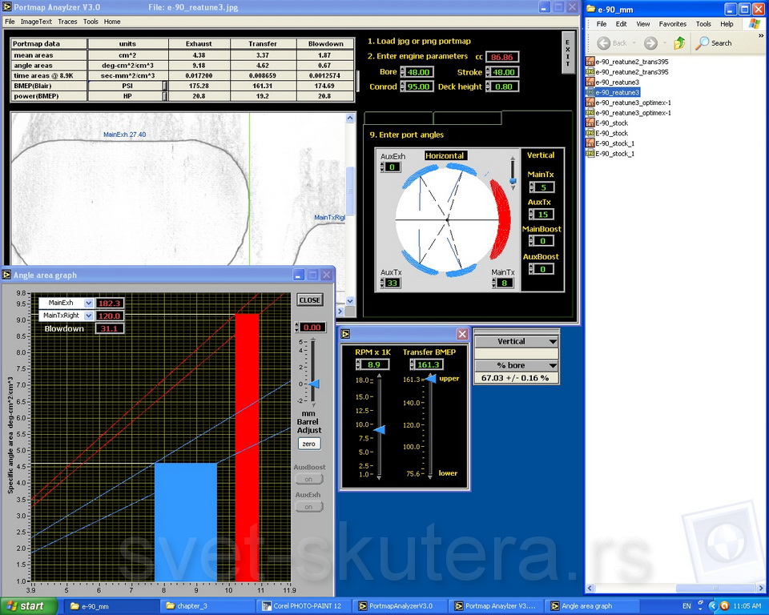
Task: Open the Favorites menu in Explorer
Action: [x=672, y=24]
